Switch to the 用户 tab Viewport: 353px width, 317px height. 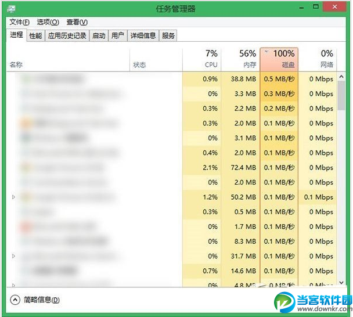coord(117,35)
